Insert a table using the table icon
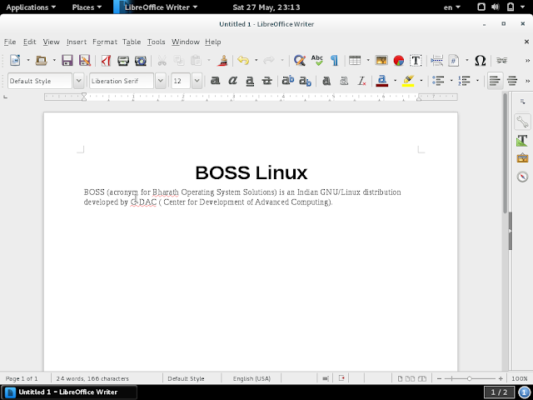The image size is (533, 400). 355,61
